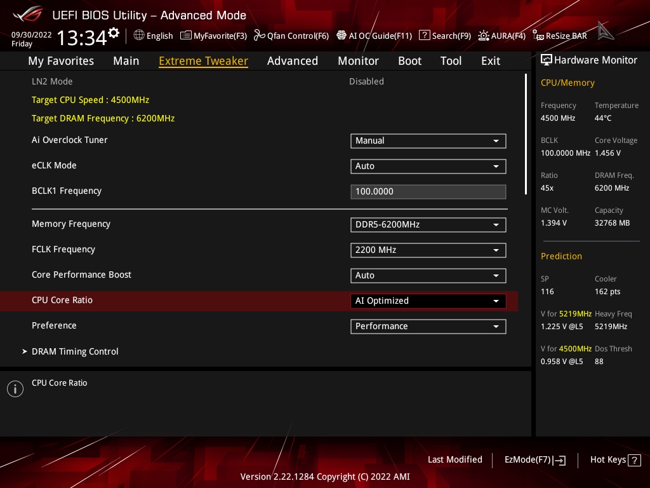Click Ai Overclock Tuner label
The image size is (650, 488).
coord(70,140)
